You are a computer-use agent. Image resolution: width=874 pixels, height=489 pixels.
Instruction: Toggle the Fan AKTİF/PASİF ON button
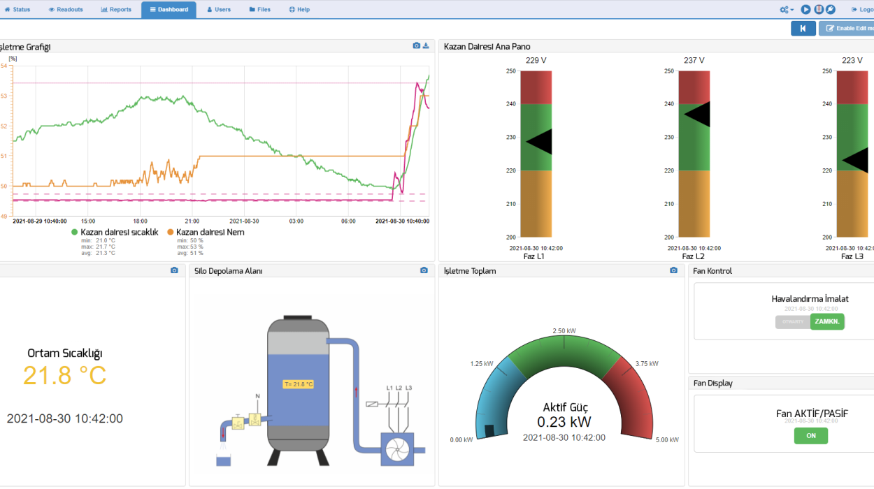pyautogui.click(x=810, y=436)
